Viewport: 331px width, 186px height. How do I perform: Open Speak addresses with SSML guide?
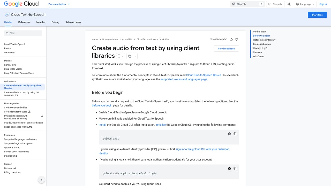tap(18, 127)
